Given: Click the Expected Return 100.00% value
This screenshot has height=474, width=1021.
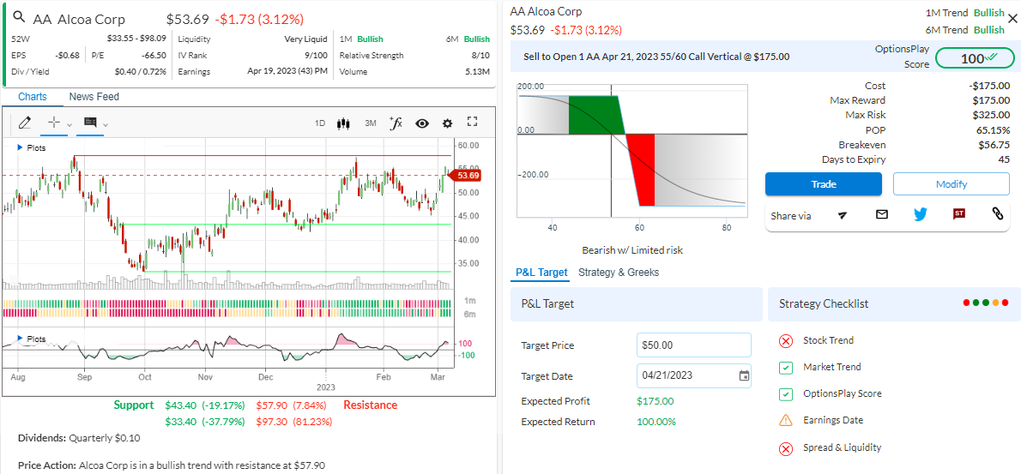Looking at the screenshot, I should 656,422.
